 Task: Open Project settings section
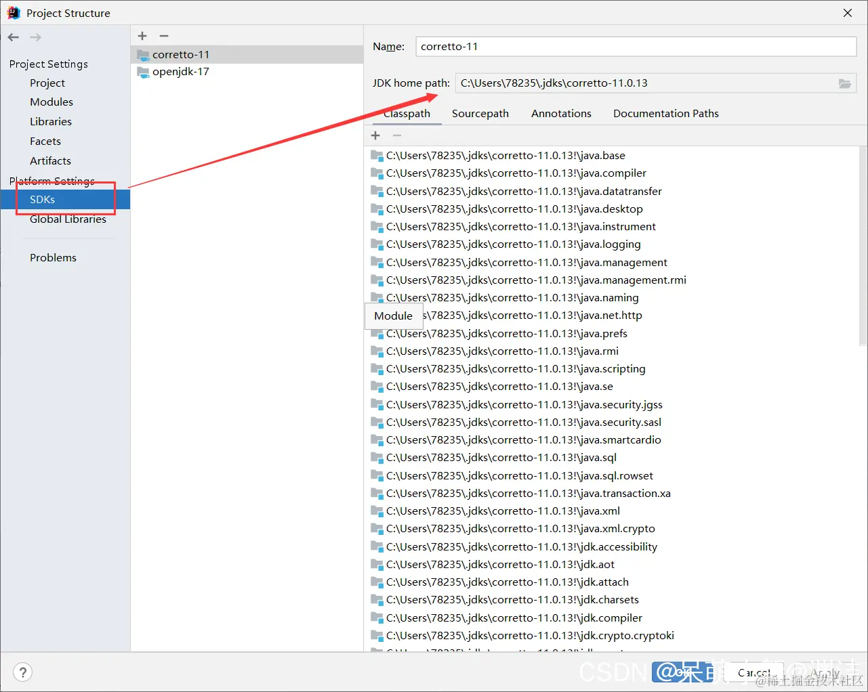coord(47,83)
